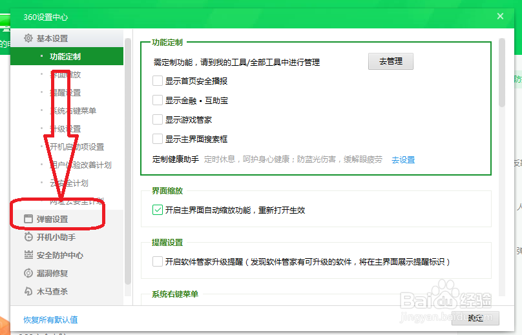Click the 系统右键菜单 section heading
The image size is (522, 335).
pos(175,294)
